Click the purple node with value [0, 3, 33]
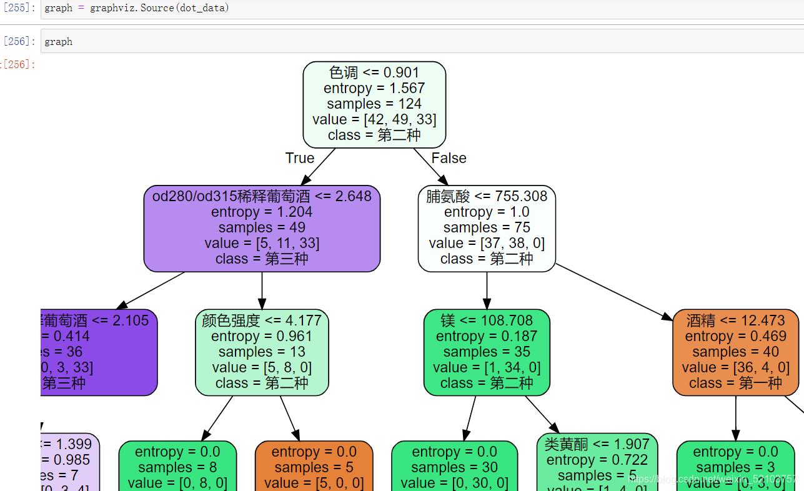 click(x=99, y=352)
